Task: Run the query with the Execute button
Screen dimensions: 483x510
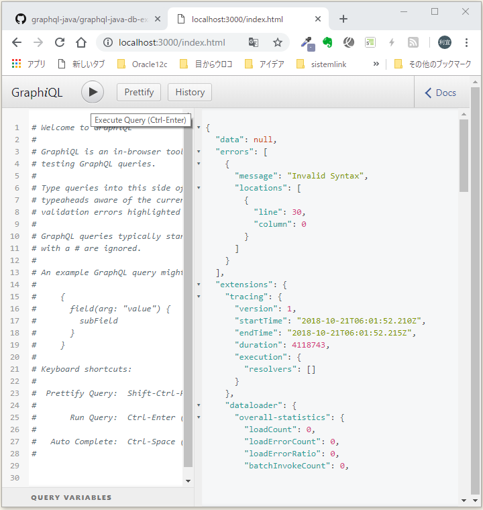Action: tap(93, 93)
